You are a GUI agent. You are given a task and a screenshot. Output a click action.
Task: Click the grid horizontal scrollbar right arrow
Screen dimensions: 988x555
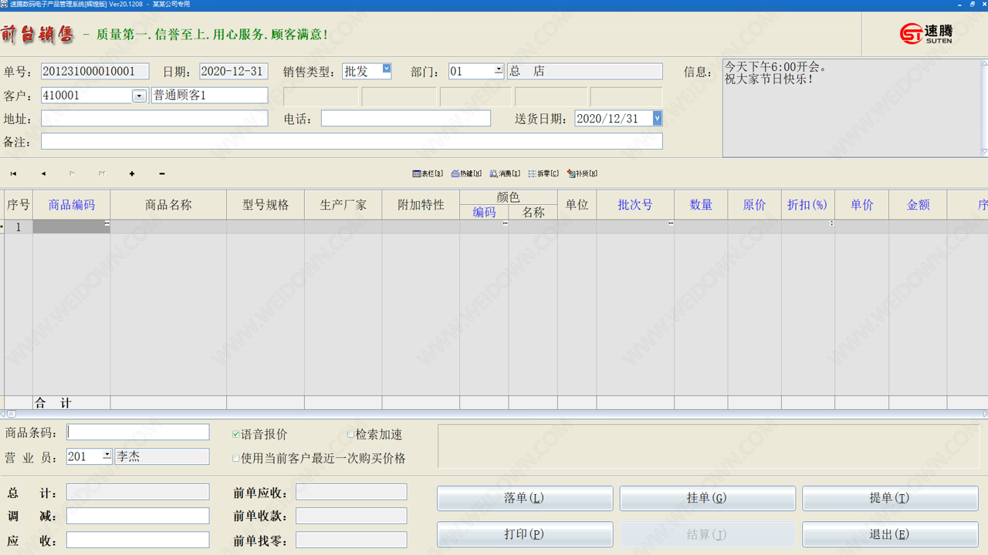click(x=984, y=414)
